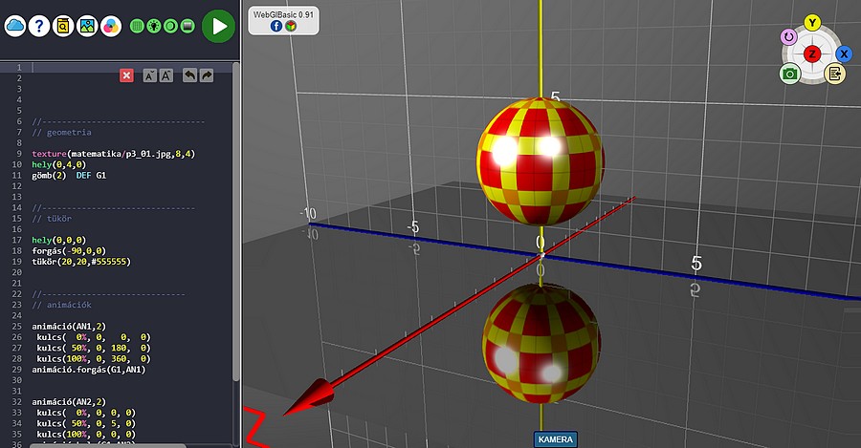Take a screenshot with the green camera icon

[x=789, y=74]
